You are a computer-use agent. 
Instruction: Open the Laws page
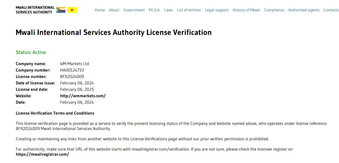point(169,10)
